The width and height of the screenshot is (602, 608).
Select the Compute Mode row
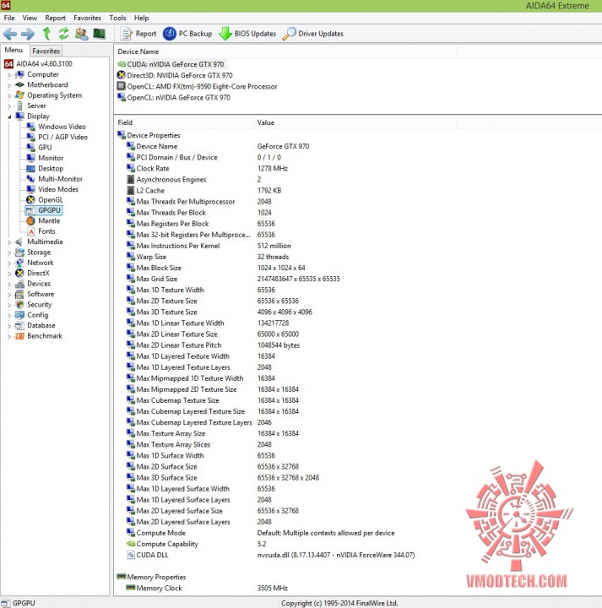pyautogui.click(x=261, y=533)
